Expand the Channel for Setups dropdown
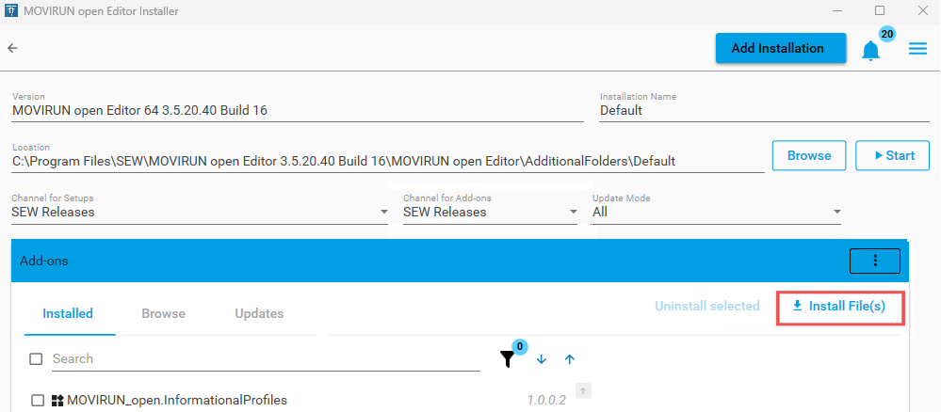The image size is (941, 412). click(x=383, y=213)
